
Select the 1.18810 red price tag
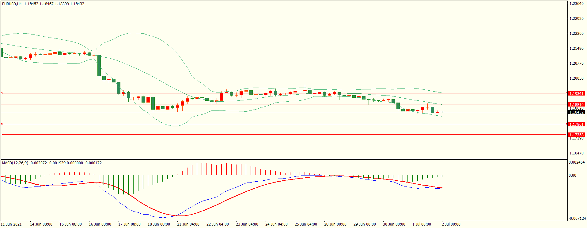[x=576, y=104]
